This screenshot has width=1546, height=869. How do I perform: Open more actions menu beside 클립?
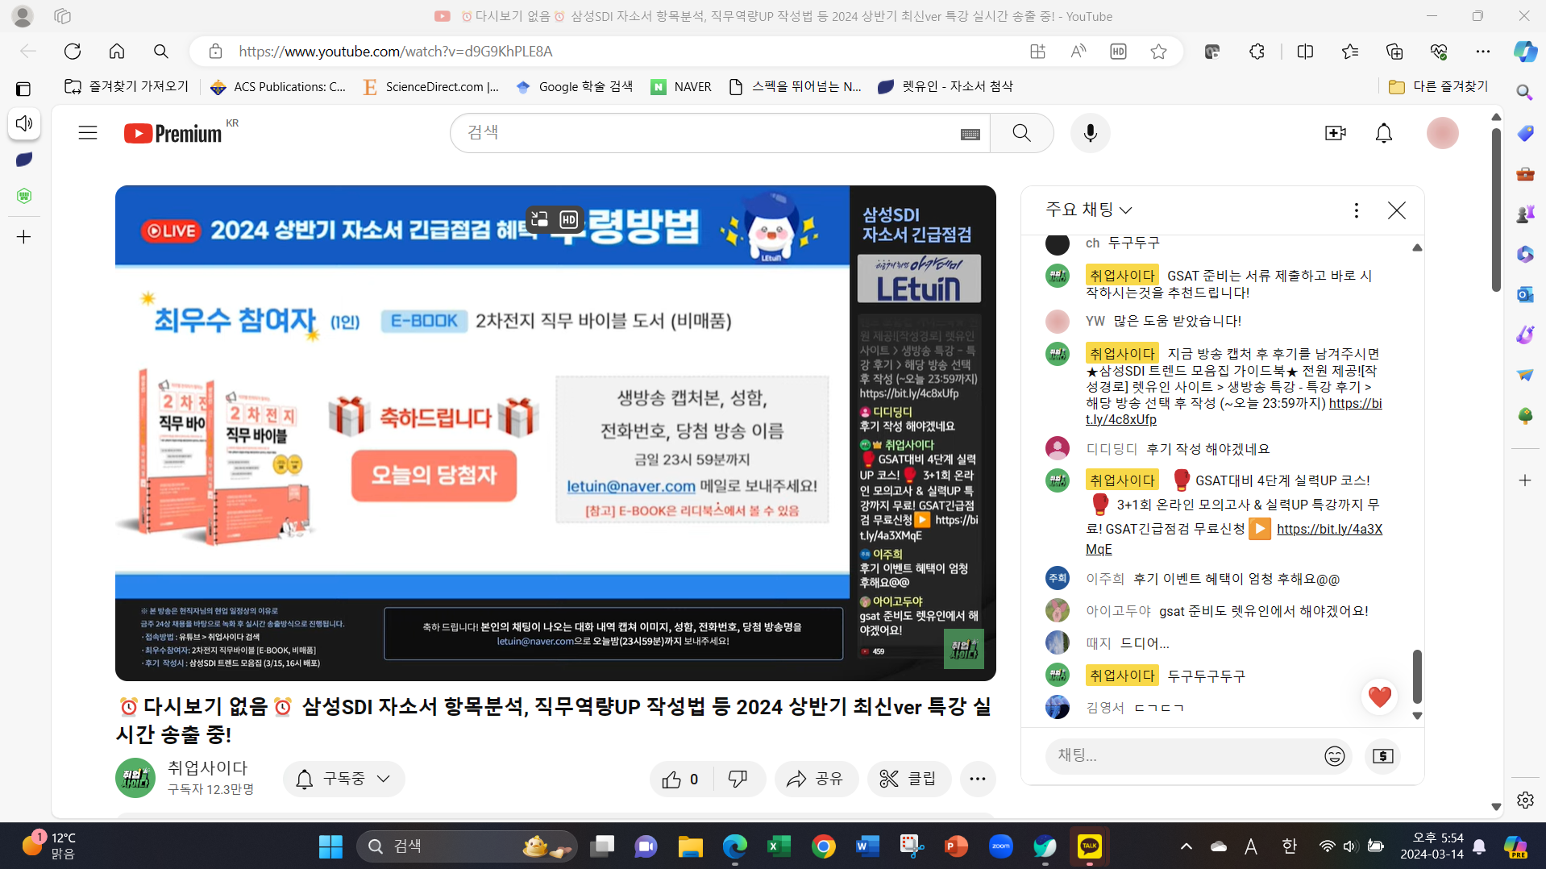977,779
